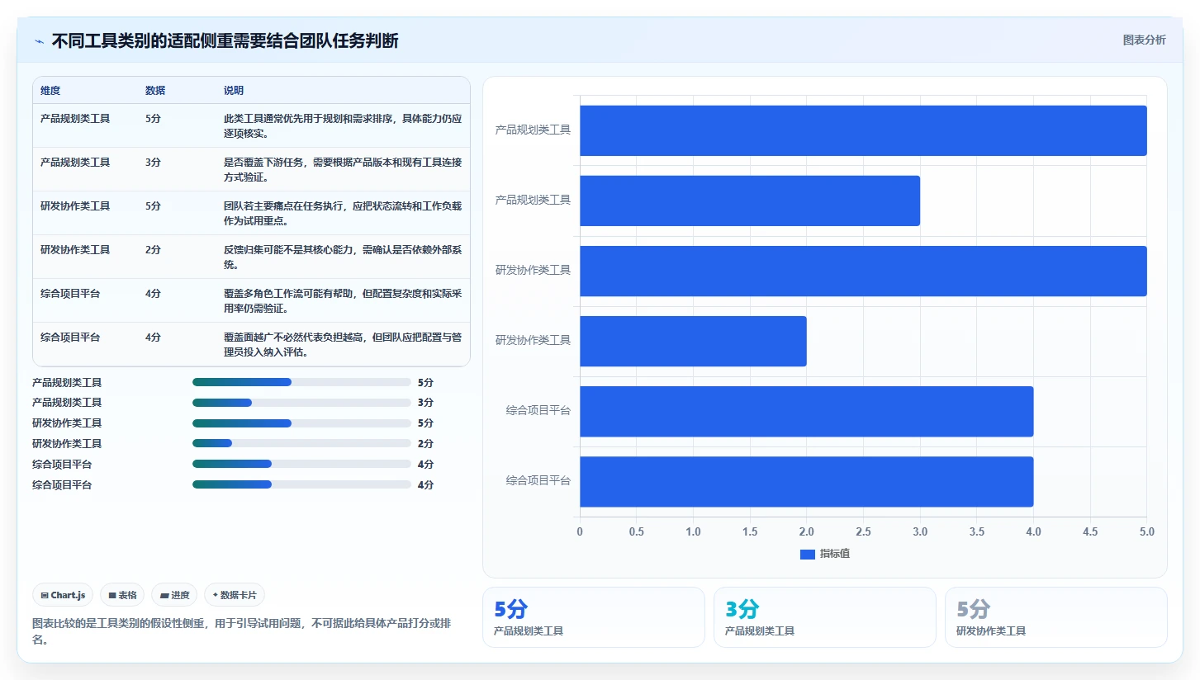This screenshot has width=1200, height=680.
Task: Toggle the 指标值 legend item under the chart
Action: (x=825, y=554)
